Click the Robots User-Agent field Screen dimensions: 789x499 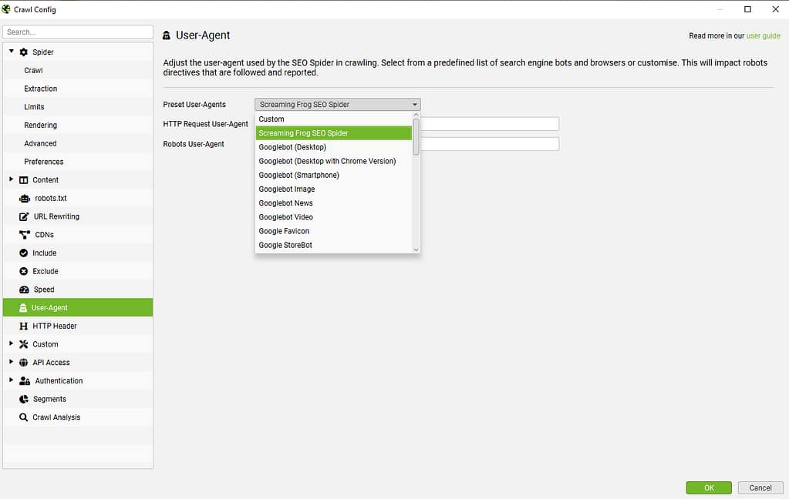tap(490, 144)
